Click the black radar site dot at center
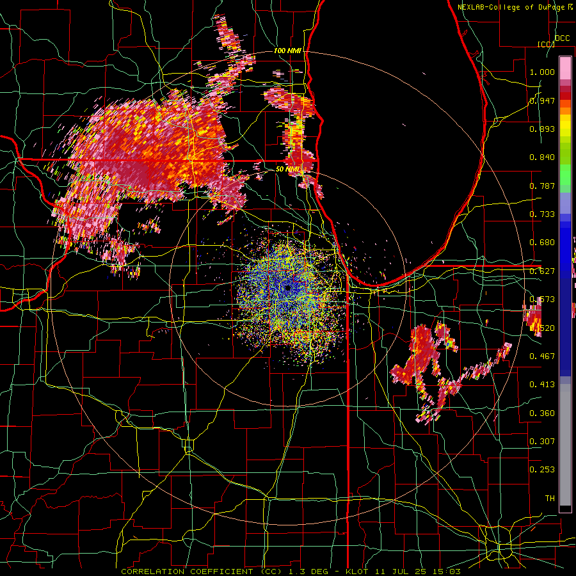Screen dimensions: 576x576 click(x=288, y=289)
